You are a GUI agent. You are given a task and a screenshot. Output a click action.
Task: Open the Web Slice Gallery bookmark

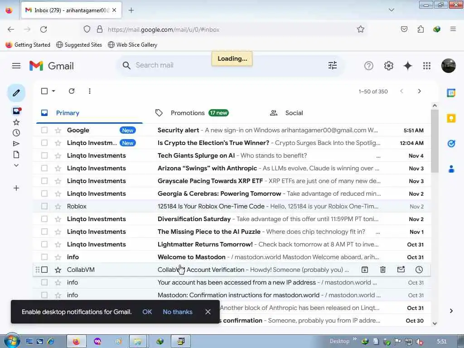(133, 45)
